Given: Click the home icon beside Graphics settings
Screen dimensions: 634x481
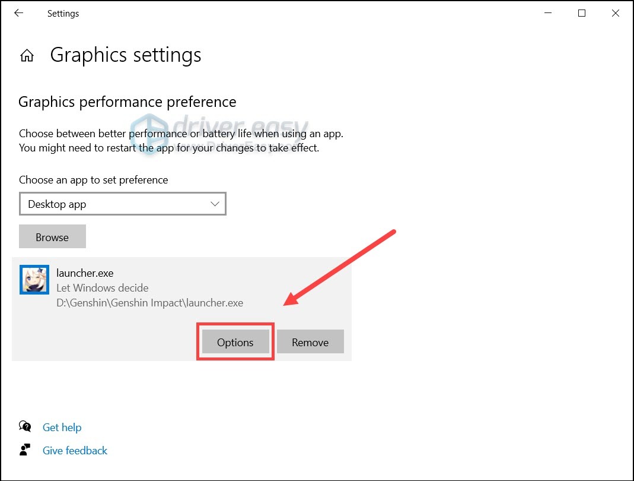Looking at the screenshot, I should click(x=27, y=55).
